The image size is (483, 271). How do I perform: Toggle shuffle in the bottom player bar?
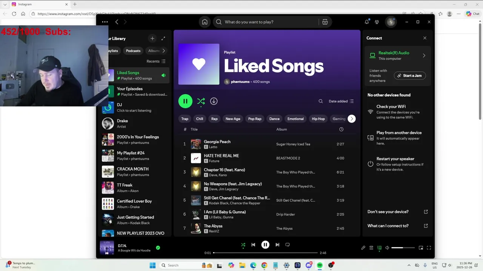coord(243,245)
